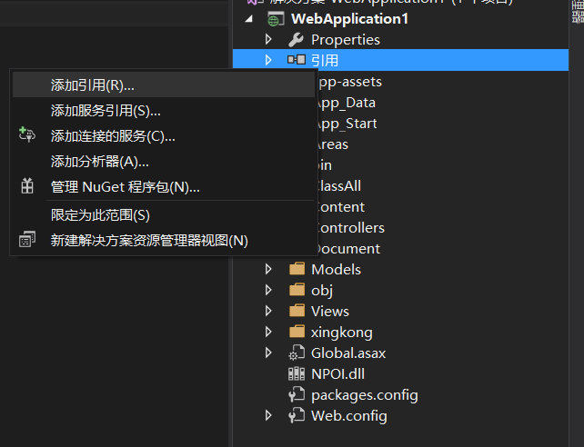The width and height of the screenshot is (584, 447).
Task: Select the obj folder name
Action: coord(322,291)
